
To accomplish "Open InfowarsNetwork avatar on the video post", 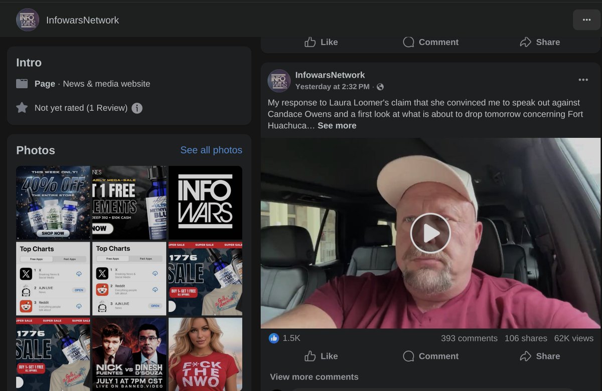I will pos(279,81).
